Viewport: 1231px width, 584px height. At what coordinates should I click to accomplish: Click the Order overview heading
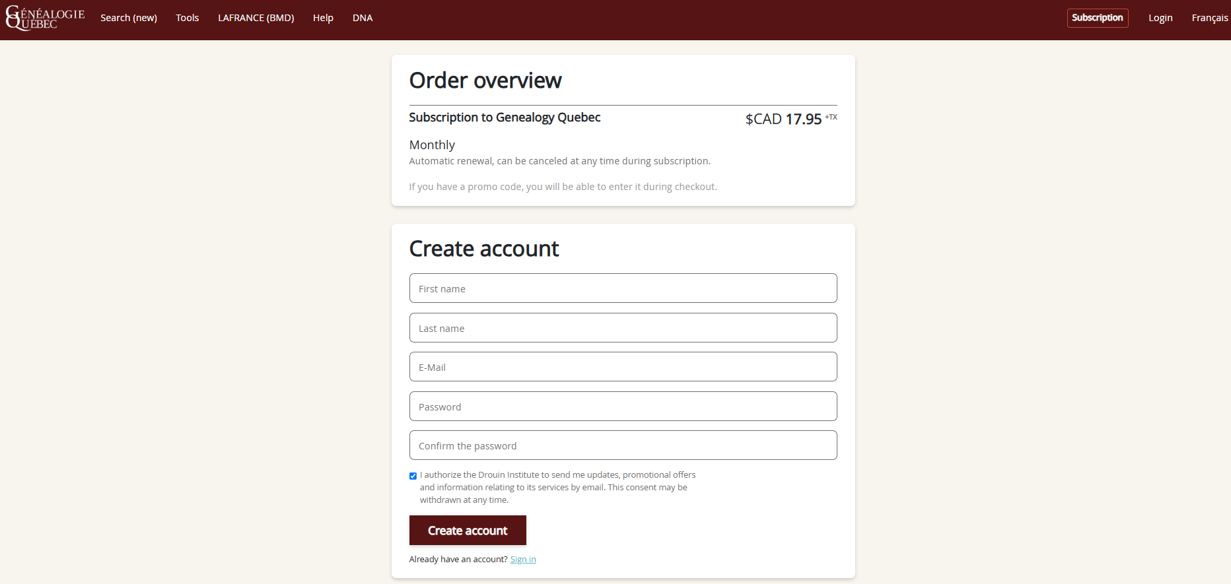pos(485,81)
